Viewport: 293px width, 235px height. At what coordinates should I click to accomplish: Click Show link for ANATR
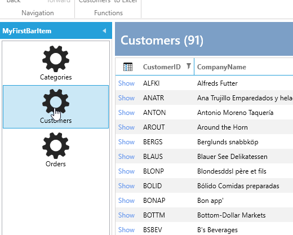126,98
